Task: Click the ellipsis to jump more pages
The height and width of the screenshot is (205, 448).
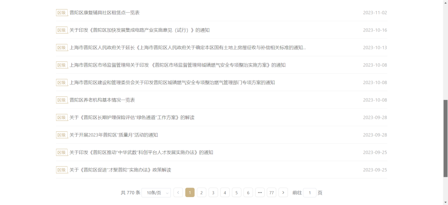Action: click(260, 193)
